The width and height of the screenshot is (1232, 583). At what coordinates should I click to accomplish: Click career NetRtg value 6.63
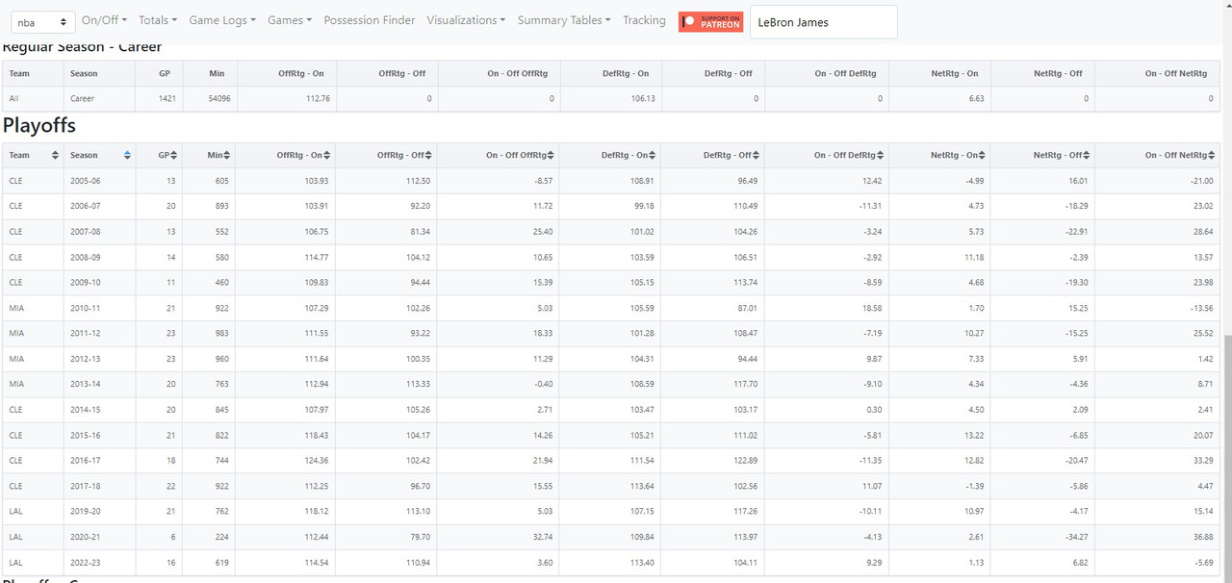pos(975,98)
